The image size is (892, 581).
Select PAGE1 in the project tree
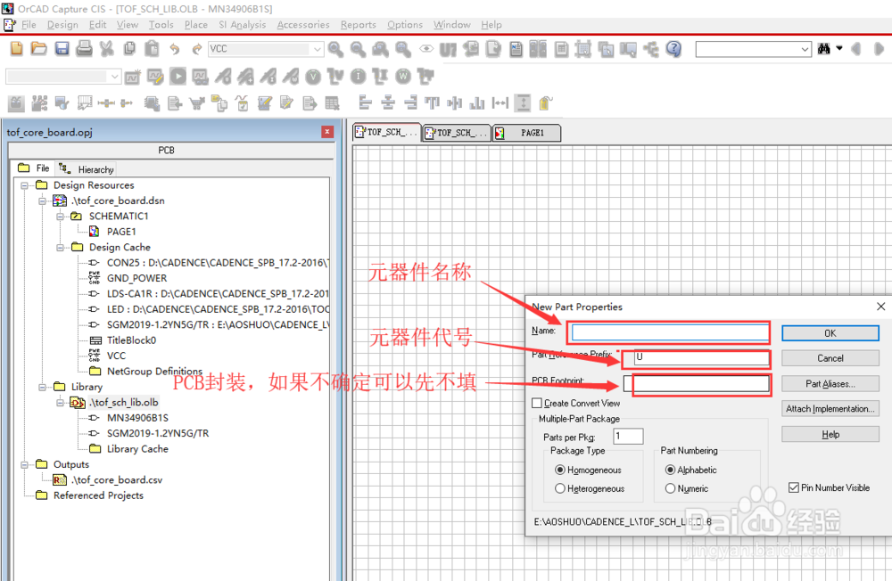click(121, 232)
